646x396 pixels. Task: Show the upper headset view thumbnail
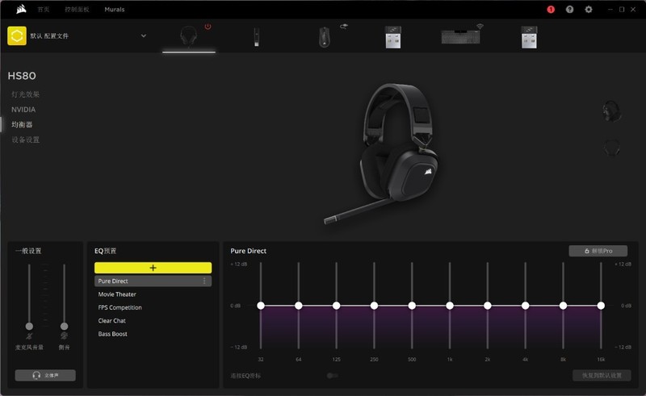(x=612, y=111)
